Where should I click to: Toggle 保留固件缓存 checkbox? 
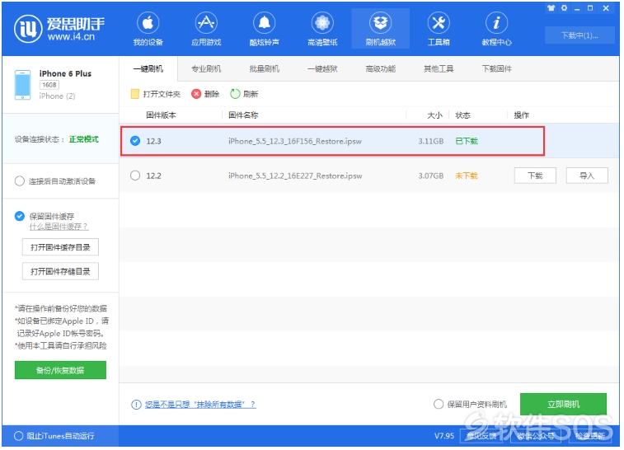20,216
